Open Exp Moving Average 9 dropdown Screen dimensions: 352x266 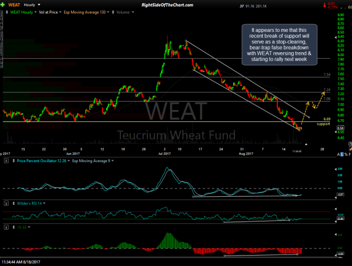112,161
